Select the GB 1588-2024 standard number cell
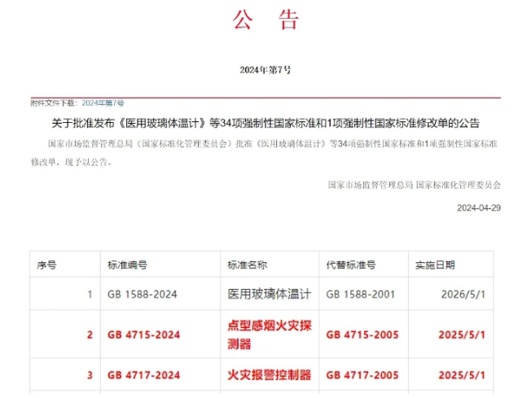Image resolution: width=518 pixels, height=398 pixels. point(143,294)
